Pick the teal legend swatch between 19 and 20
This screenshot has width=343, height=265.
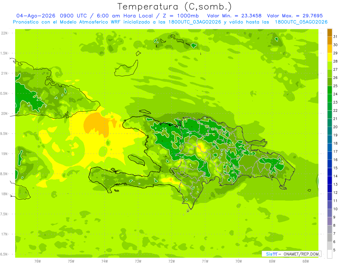pos(330,131)
